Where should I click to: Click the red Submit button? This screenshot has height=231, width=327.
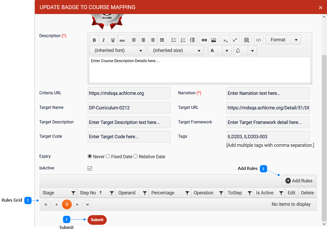click(97, 220)
